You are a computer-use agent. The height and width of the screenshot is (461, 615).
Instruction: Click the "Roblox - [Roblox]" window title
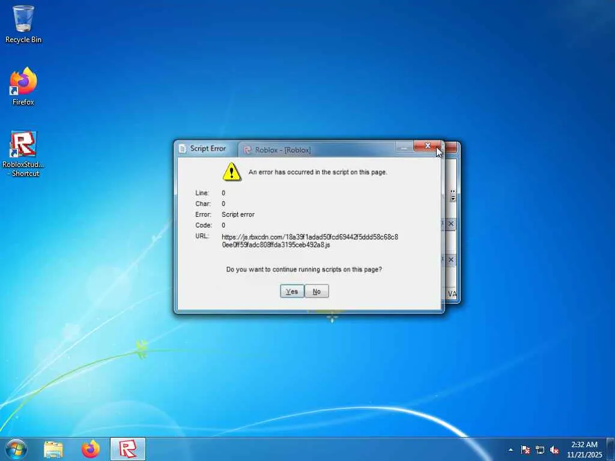click(283, 150)
